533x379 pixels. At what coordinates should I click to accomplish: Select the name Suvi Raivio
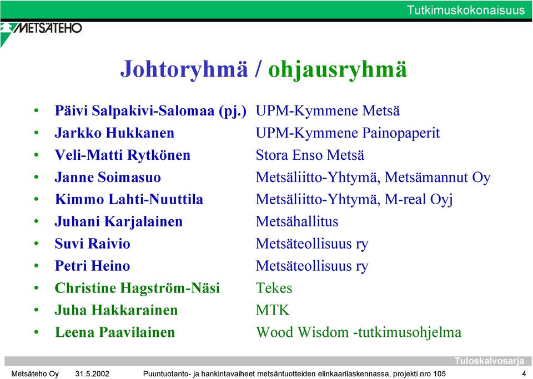click(x=92, y=244)
